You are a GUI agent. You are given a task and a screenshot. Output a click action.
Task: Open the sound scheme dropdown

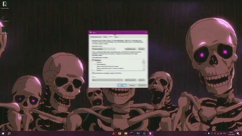[104, 49]
